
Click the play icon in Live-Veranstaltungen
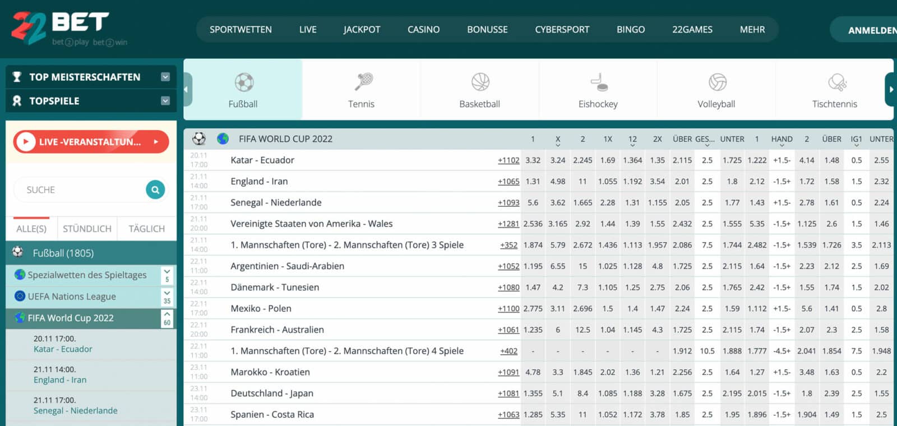pos(25,142)
